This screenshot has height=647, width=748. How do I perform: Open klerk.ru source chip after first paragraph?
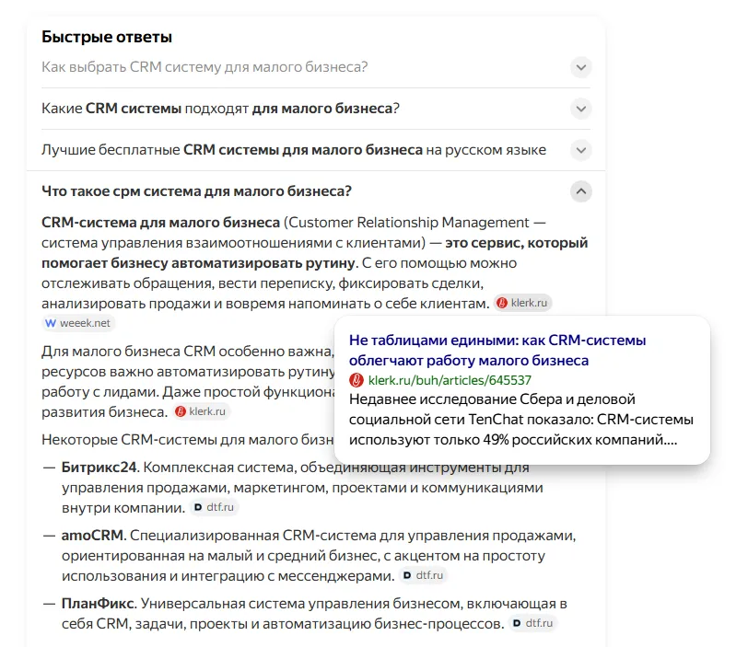(523, 303)
